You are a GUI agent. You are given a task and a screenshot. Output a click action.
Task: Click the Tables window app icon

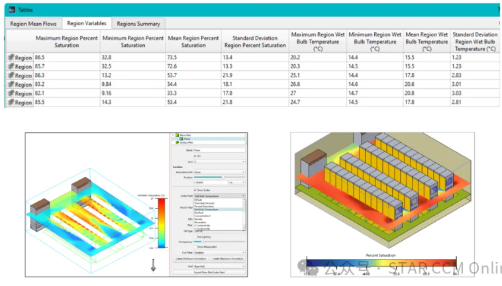click(11, 9)
